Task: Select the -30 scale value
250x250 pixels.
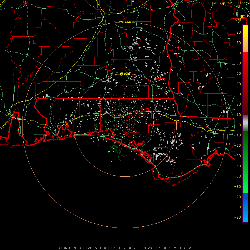Action: click(237, 156)
